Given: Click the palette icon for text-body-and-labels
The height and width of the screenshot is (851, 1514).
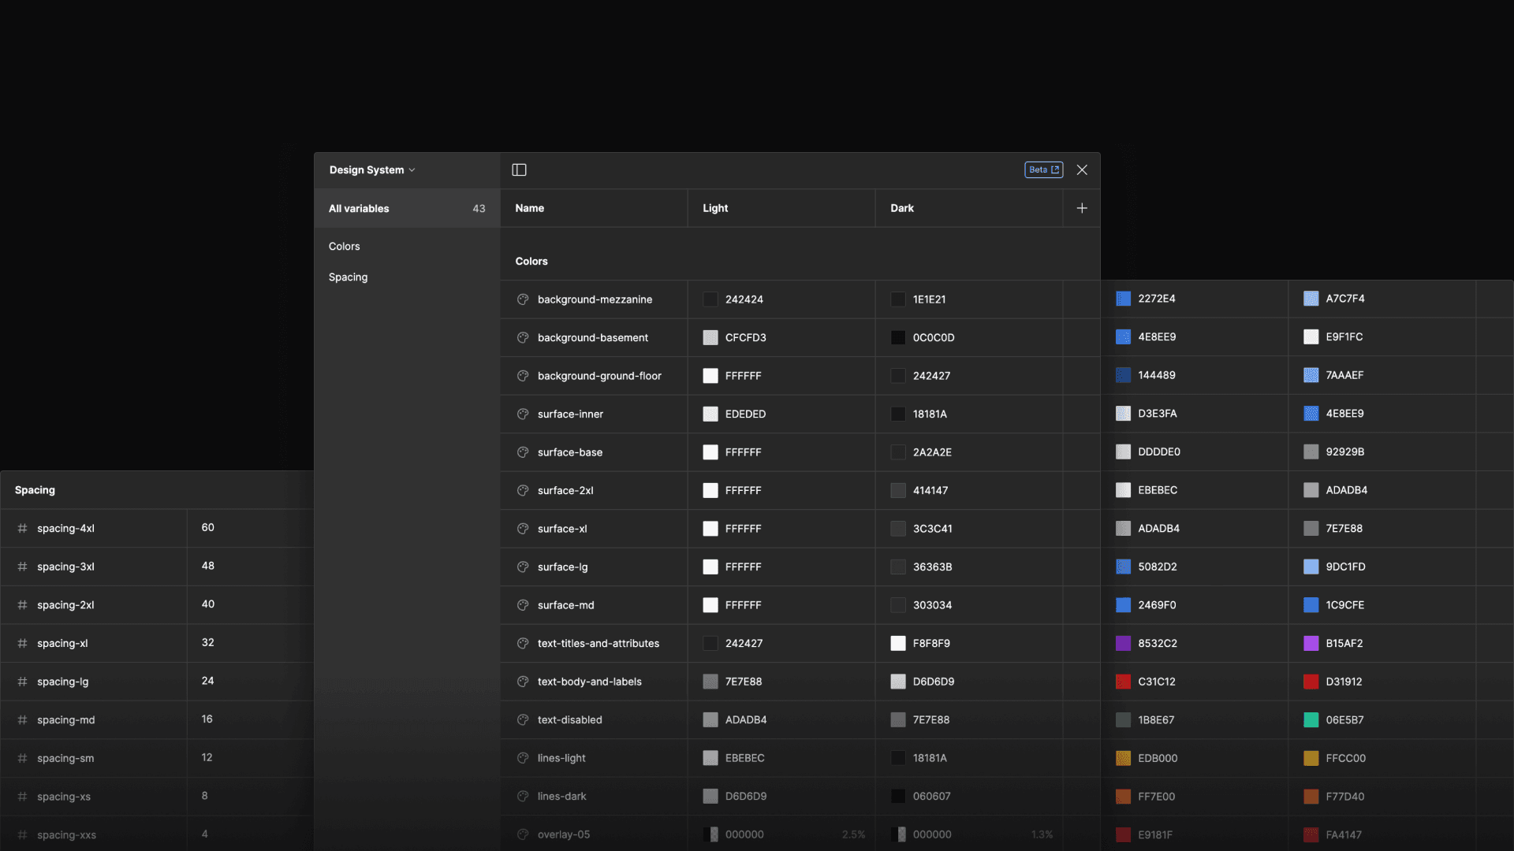Looking at the screenshot, I should [x=522, y=682].
